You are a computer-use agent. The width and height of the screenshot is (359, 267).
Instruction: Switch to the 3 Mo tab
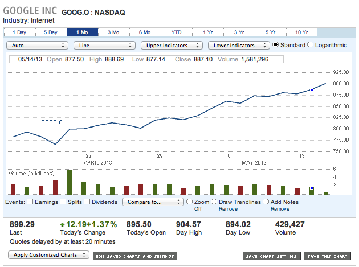tap(113, 32)
